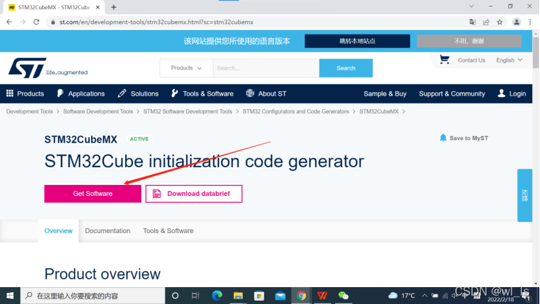This screenshot has width=540, height=304.
Task: Click the blue Search button
Action: 345,68
